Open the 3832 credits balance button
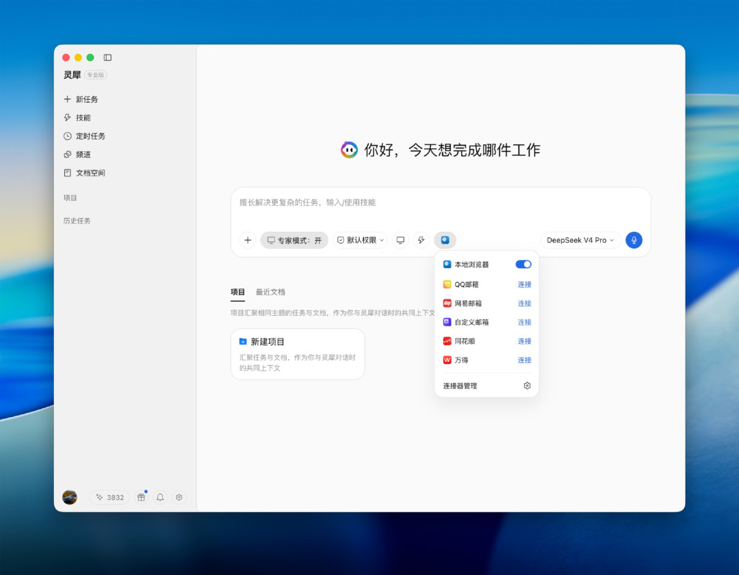This screenshot has height=575, width=739. tap(109, 497)
